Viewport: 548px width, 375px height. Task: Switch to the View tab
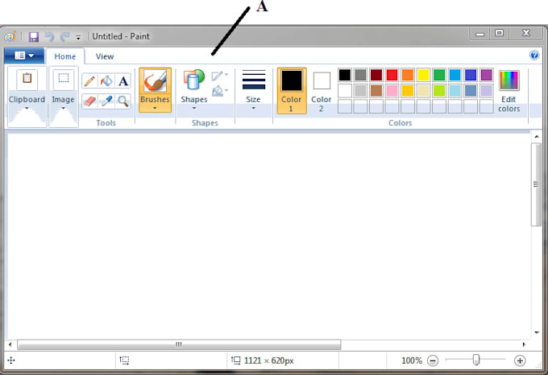tap(105, 56)
